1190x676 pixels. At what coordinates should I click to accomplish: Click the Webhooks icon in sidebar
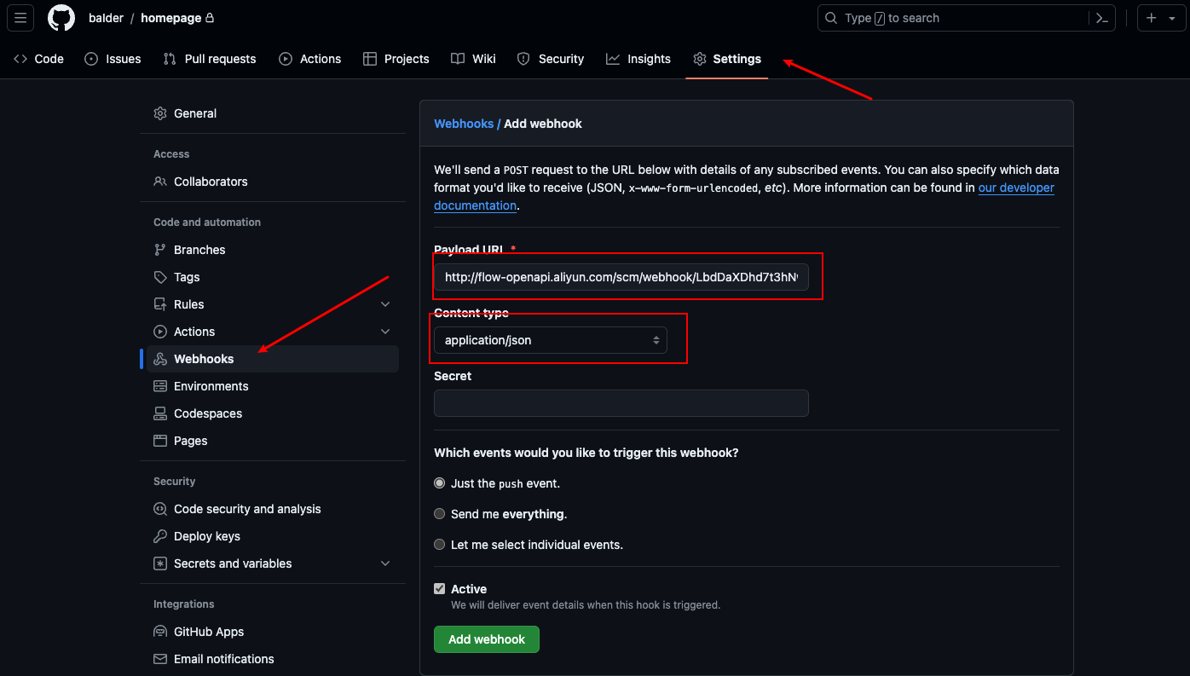(160, 359)
